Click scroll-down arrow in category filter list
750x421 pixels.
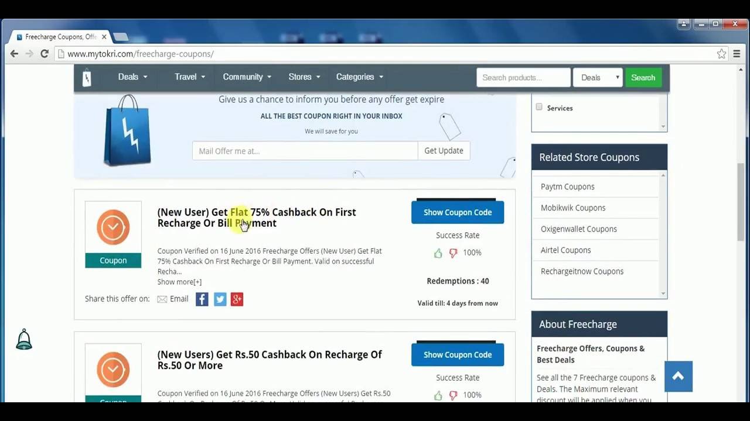[x=663, y=126]
